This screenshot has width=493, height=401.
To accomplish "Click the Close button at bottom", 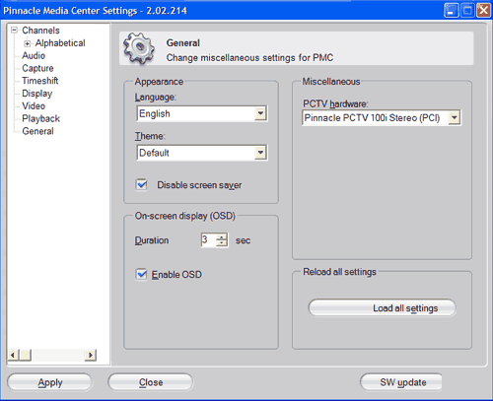I will tap(151, 382).
